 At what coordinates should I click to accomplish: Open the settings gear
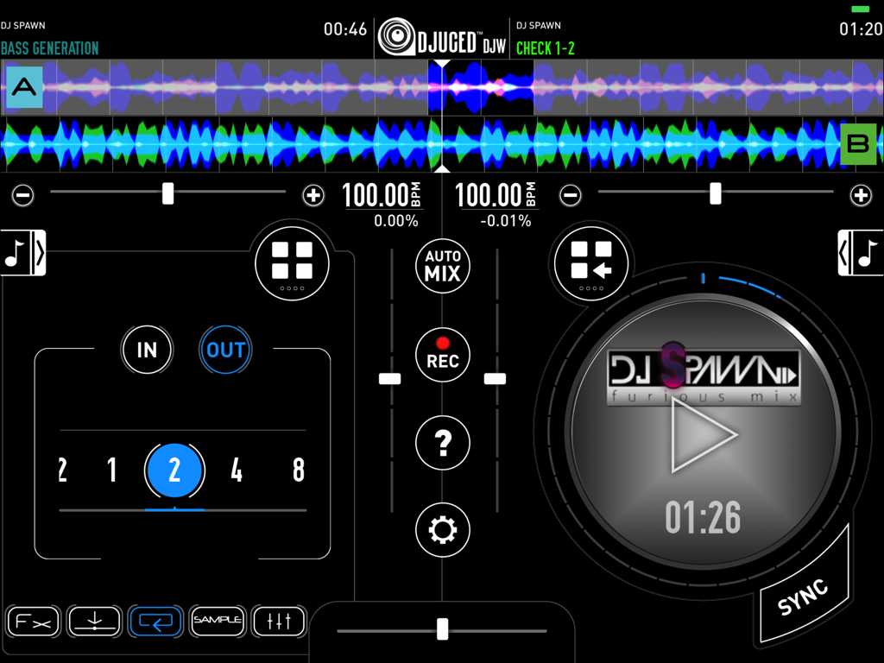tap(442, 530)
